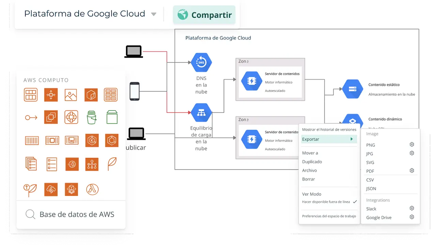Screen dimensions: 436x245
Task: Export diagram as PDF
Action: click(x=370, y=171)
